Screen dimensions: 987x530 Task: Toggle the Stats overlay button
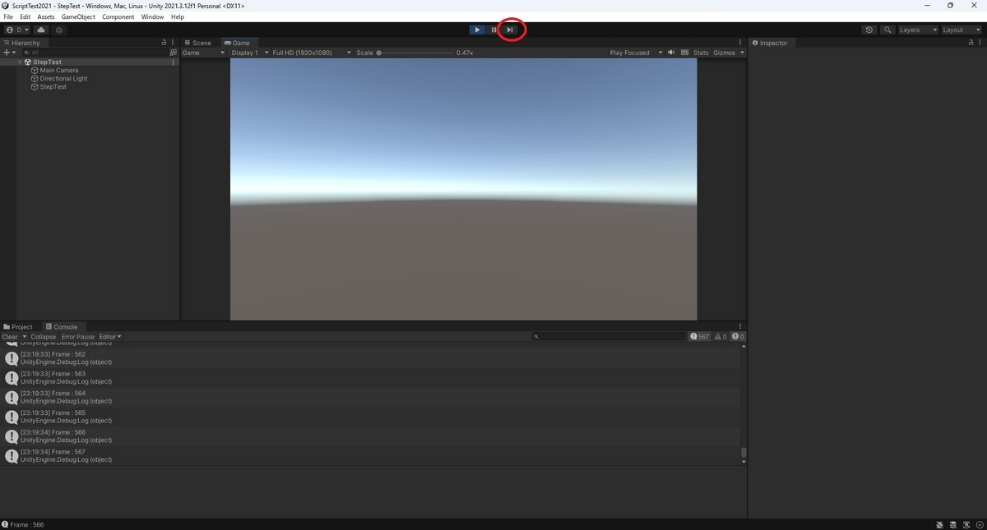click(701, 53)
